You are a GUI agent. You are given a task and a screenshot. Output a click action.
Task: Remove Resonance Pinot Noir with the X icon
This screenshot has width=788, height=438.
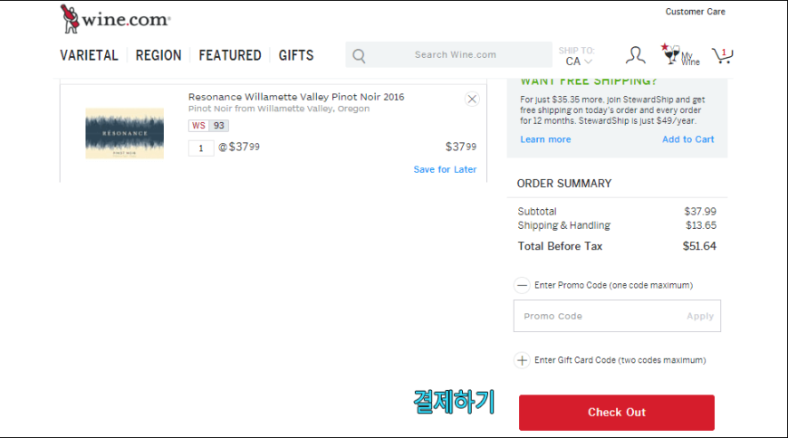click(472, 99)
